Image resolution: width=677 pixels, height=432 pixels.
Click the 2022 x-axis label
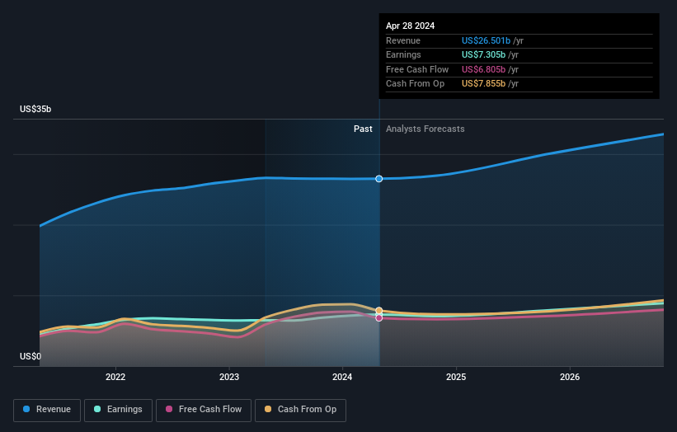(115, 378)
